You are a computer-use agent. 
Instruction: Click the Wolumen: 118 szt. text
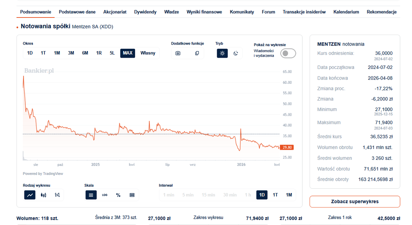click(x=37, y=218)
